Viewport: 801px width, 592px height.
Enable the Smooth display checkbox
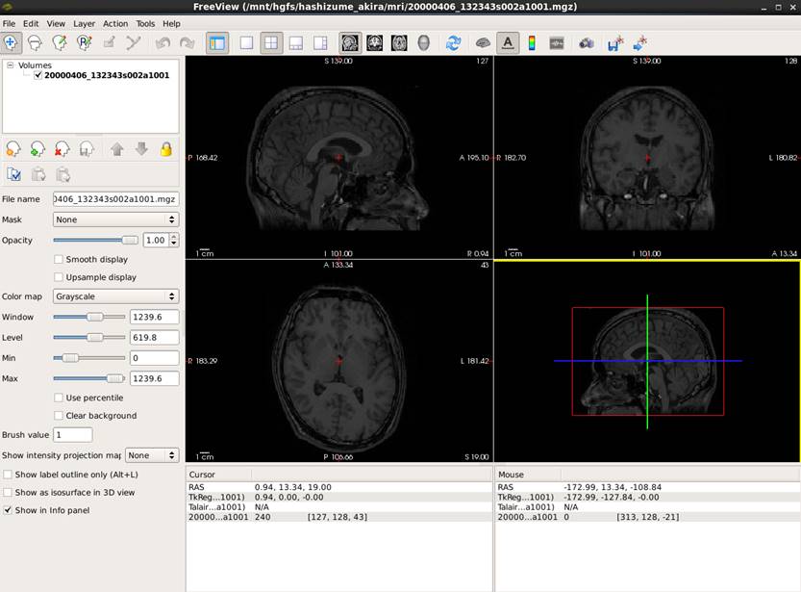[x=60, y=259]
